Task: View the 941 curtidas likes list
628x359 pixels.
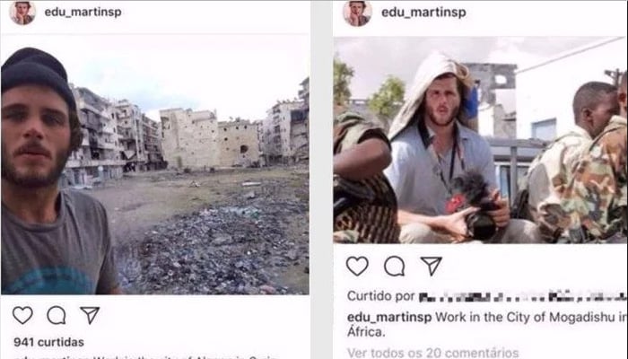Action: (48, 342)
